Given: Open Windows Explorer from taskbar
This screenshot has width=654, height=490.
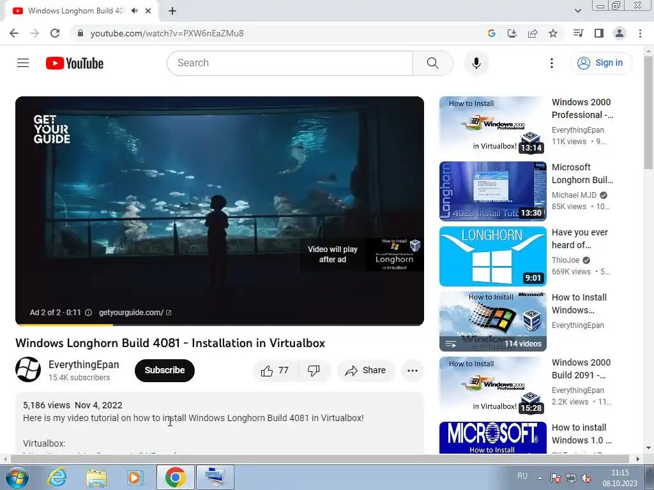Looking at the screenshot, I should tap(96, 477).
